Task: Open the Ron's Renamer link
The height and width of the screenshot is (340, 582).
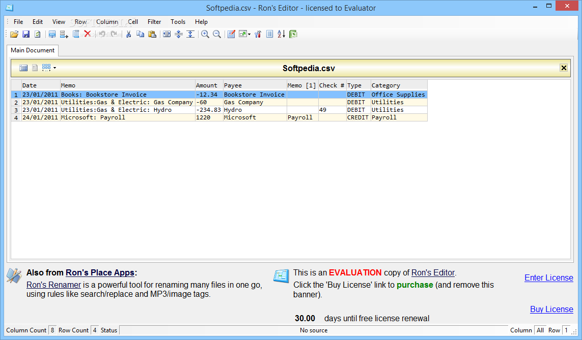Action: click(53, 285)
